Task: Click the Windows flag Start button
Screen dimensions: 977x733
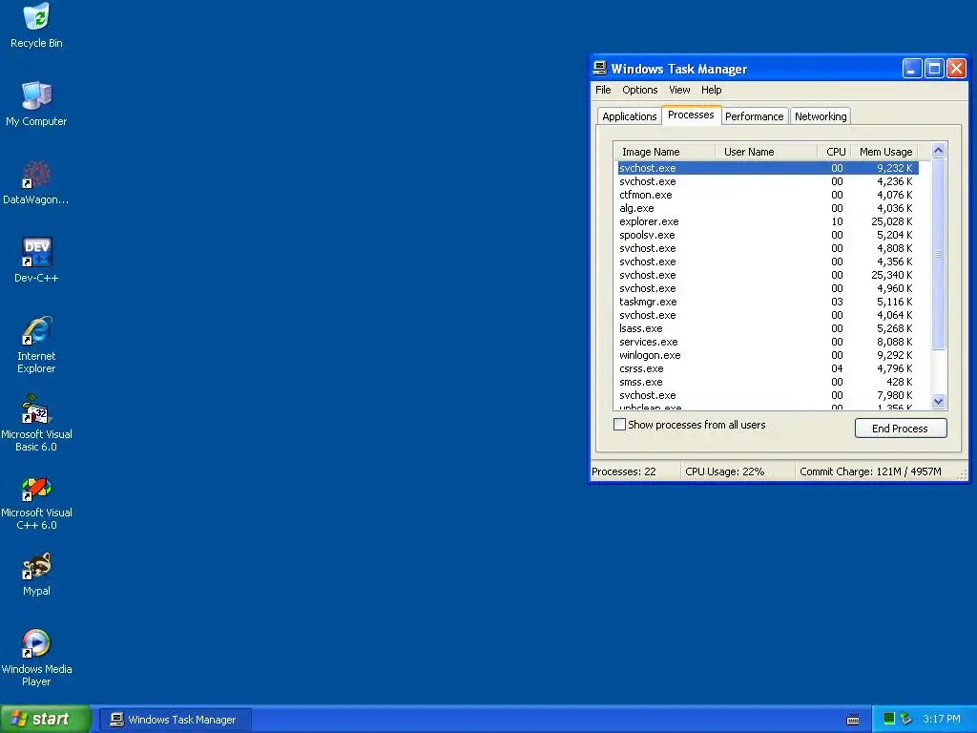Action: [x=45, y=719]
